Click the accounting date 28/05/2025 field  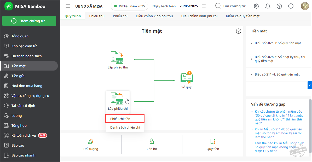point(189,6)
